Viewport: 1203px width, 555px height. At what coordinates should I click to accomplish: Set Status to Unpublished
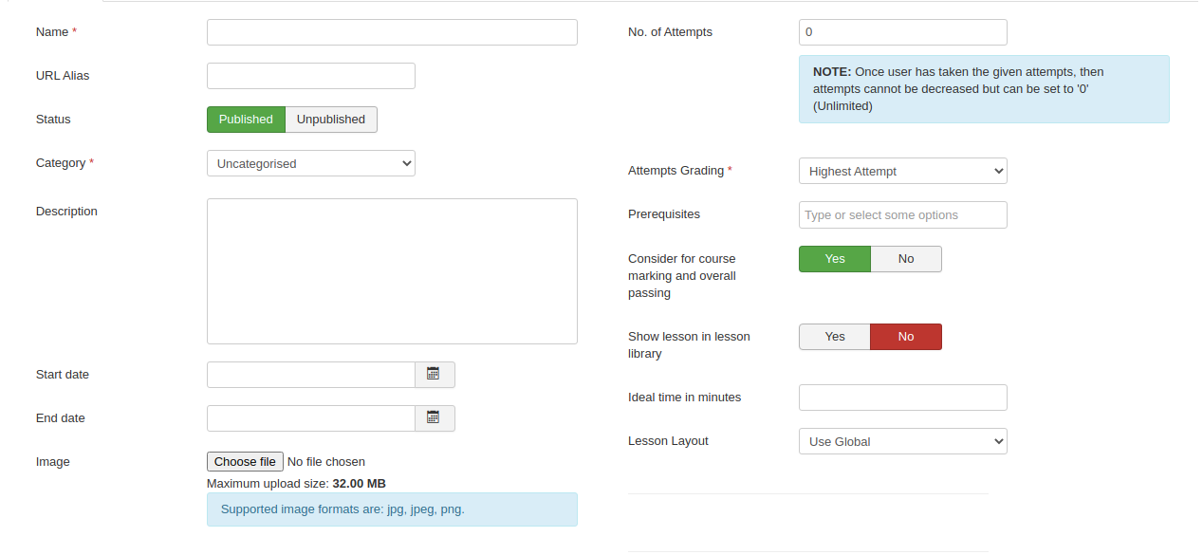tap(331, 120)
